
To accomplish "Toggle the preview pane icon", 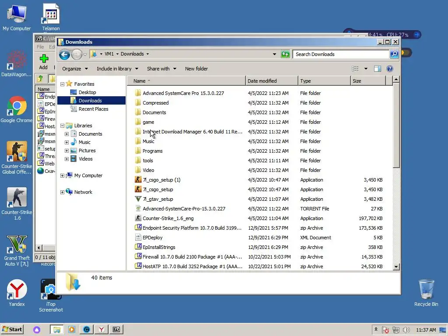I will pos(378,69).
